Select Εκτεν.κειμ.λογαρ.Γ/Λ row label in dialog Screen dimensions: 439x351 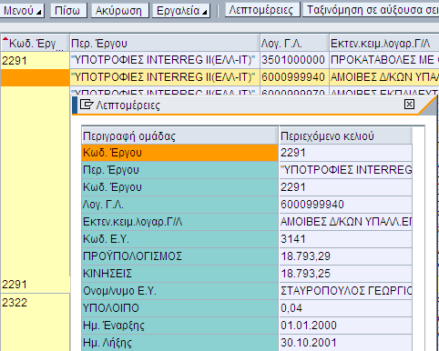[180, 222]
